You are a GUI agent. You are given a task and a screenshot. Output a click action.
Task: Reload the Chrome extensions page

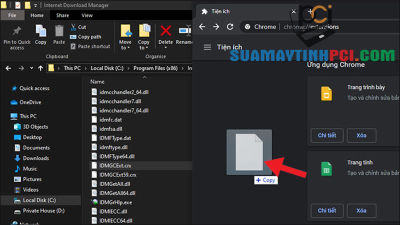[230, 26]
